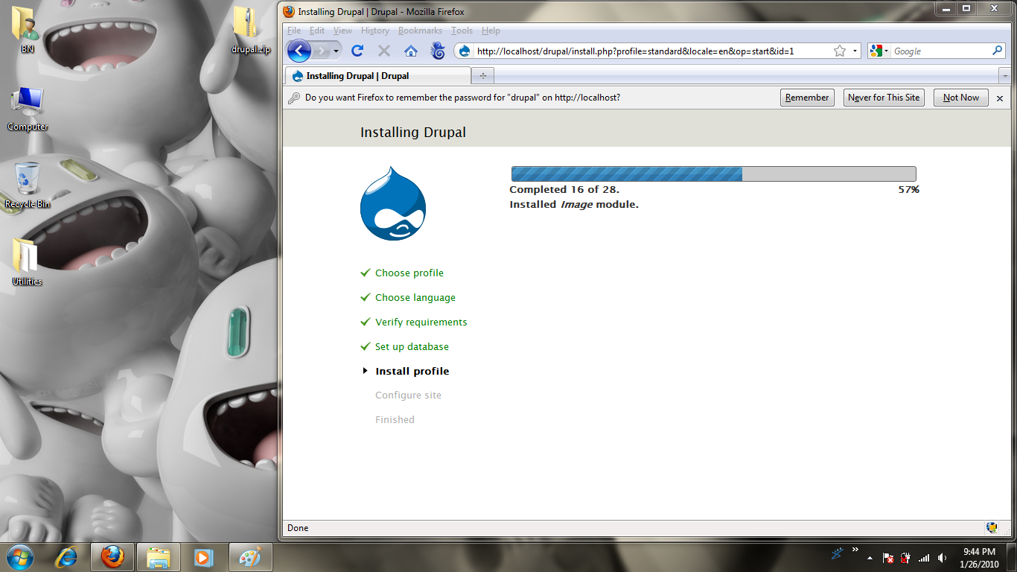Click the Home icon in the navigation toolbar
1017x572 pixels.
(x=410, y=51)
